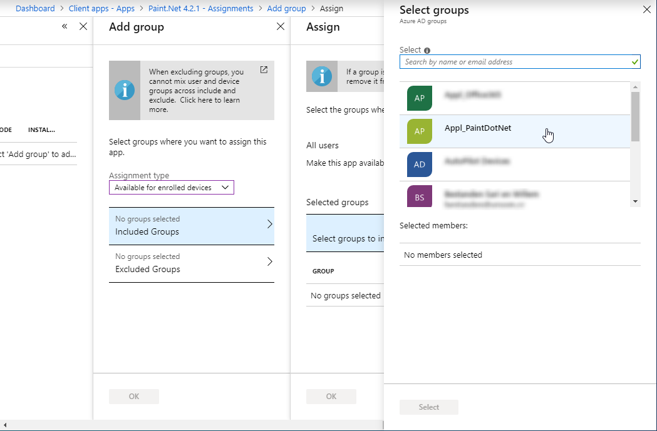Image resolution: width=657 pixels, height=431 pixels.
Task: Open the Assignment type dropdown
Action: (171, 188)
